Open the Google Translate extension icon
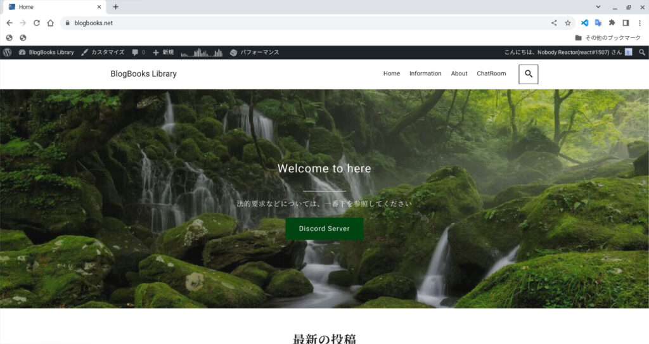The height and width of the screenshot is (344, 649). [598, 23]
